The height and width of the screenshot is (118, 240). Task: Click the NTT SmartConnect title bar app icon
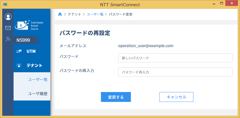(5, 4)
